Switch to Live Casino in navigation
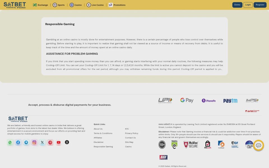The height and width of the screenshot is (168, 269). tap(95, 5)
